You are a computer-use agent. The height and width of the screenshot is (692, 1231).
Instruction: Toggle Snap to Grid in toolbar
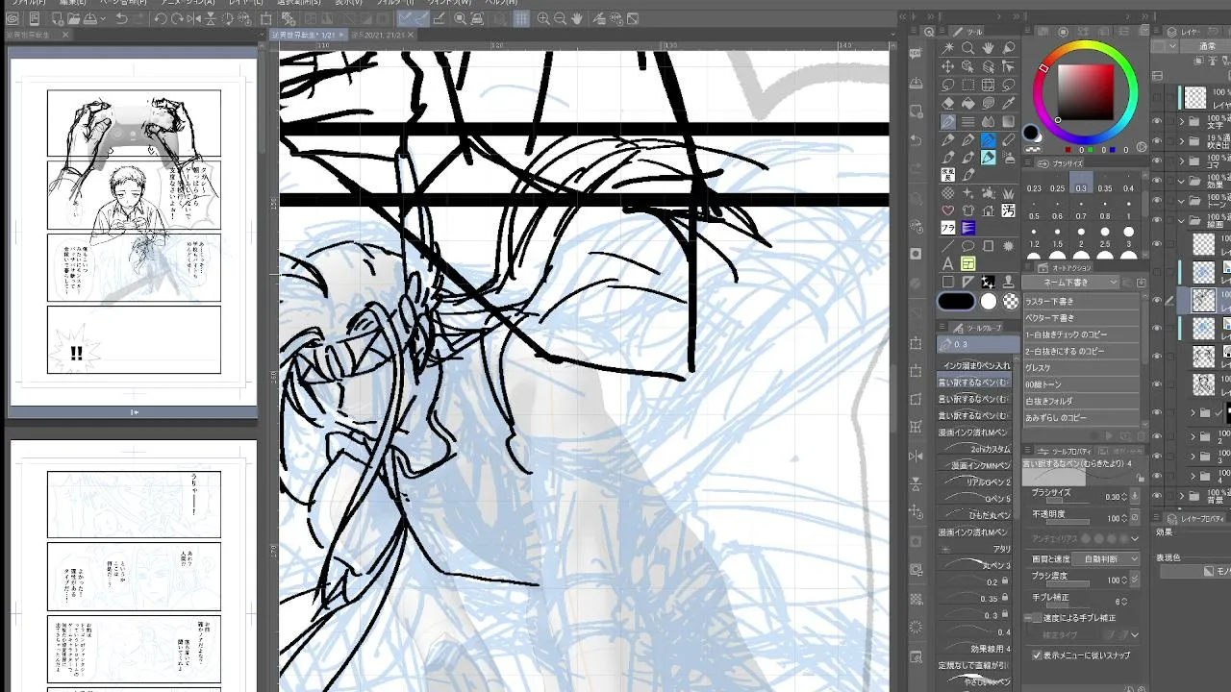[x=522, y=18]
